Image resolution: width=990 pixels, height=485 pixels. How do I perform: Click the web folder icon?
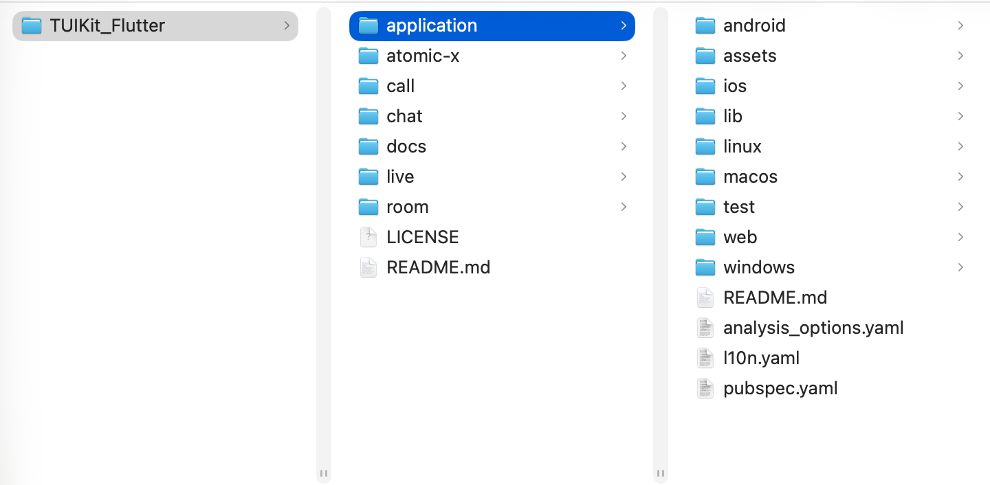(x=705, y=238)
